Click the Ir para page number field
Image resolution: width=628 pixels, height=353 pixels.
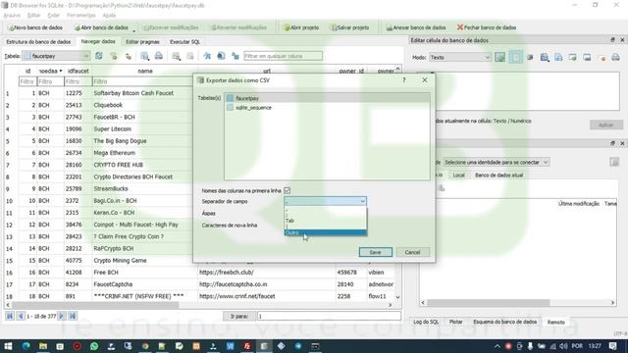329,316
